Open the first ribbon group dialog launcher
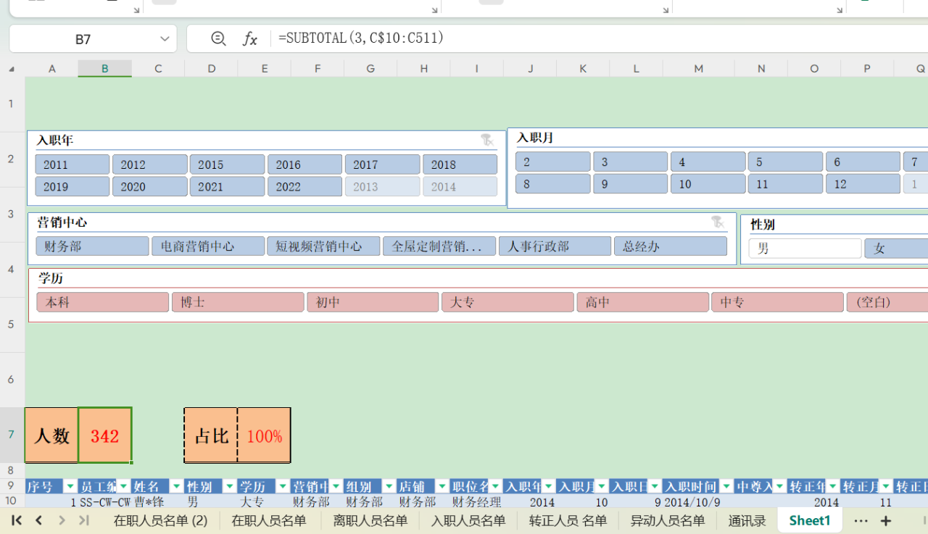 (x=137, y=10)
